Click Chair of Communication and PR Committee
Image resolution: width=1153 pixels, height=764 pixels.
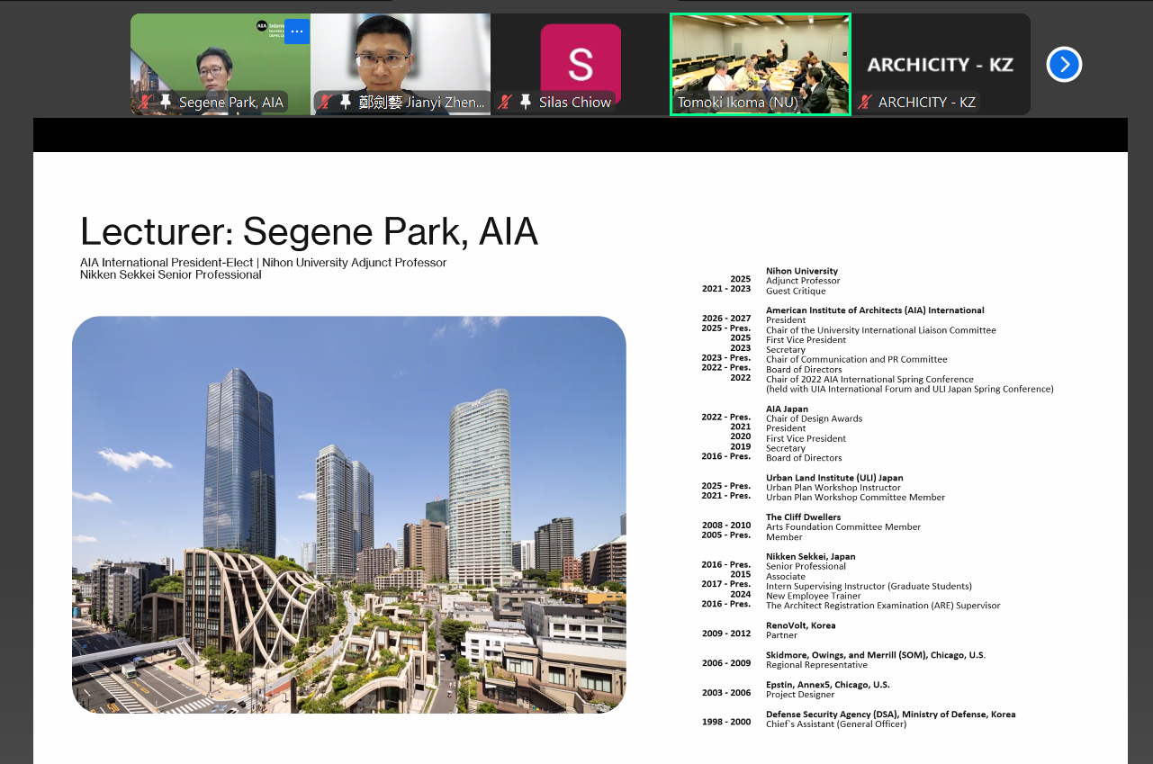point(857,359)
